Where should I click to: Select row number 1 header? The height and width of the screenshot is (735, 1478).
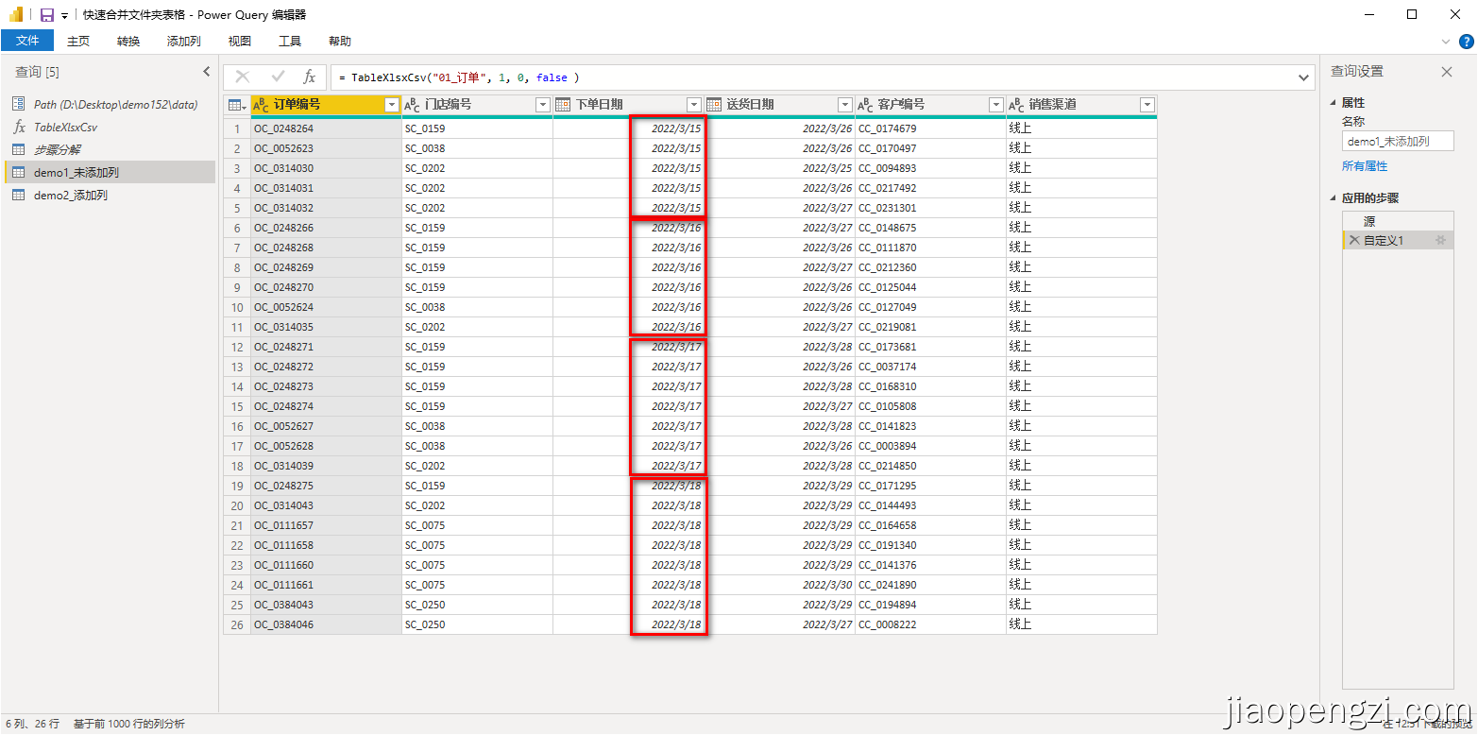[237, 128]
